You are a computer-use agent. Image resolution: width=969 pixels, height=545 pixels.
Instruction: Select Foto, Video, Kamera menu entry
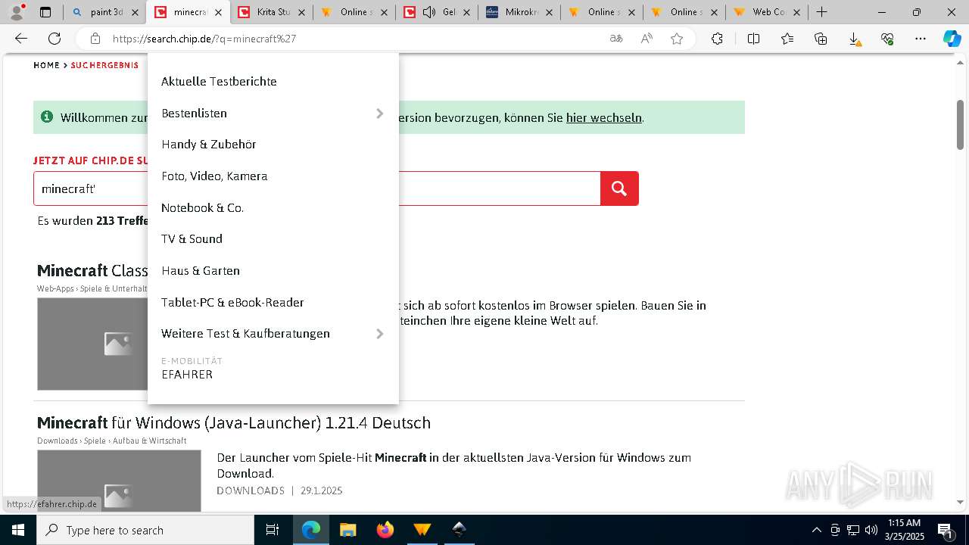[x=214, y=176]
